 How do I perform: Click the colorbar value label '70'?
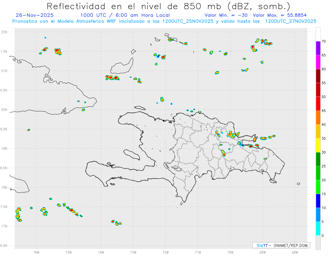(x=324, y=41)
